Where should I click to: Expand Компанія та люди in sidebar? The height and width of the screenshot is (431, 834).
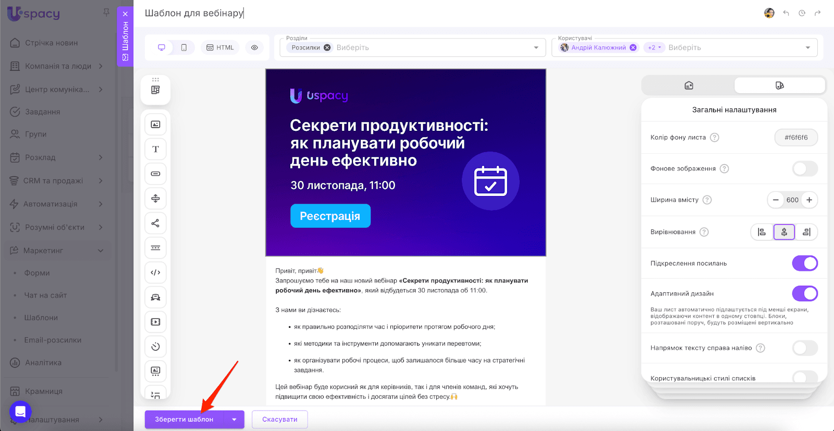(x=101, y=66)
